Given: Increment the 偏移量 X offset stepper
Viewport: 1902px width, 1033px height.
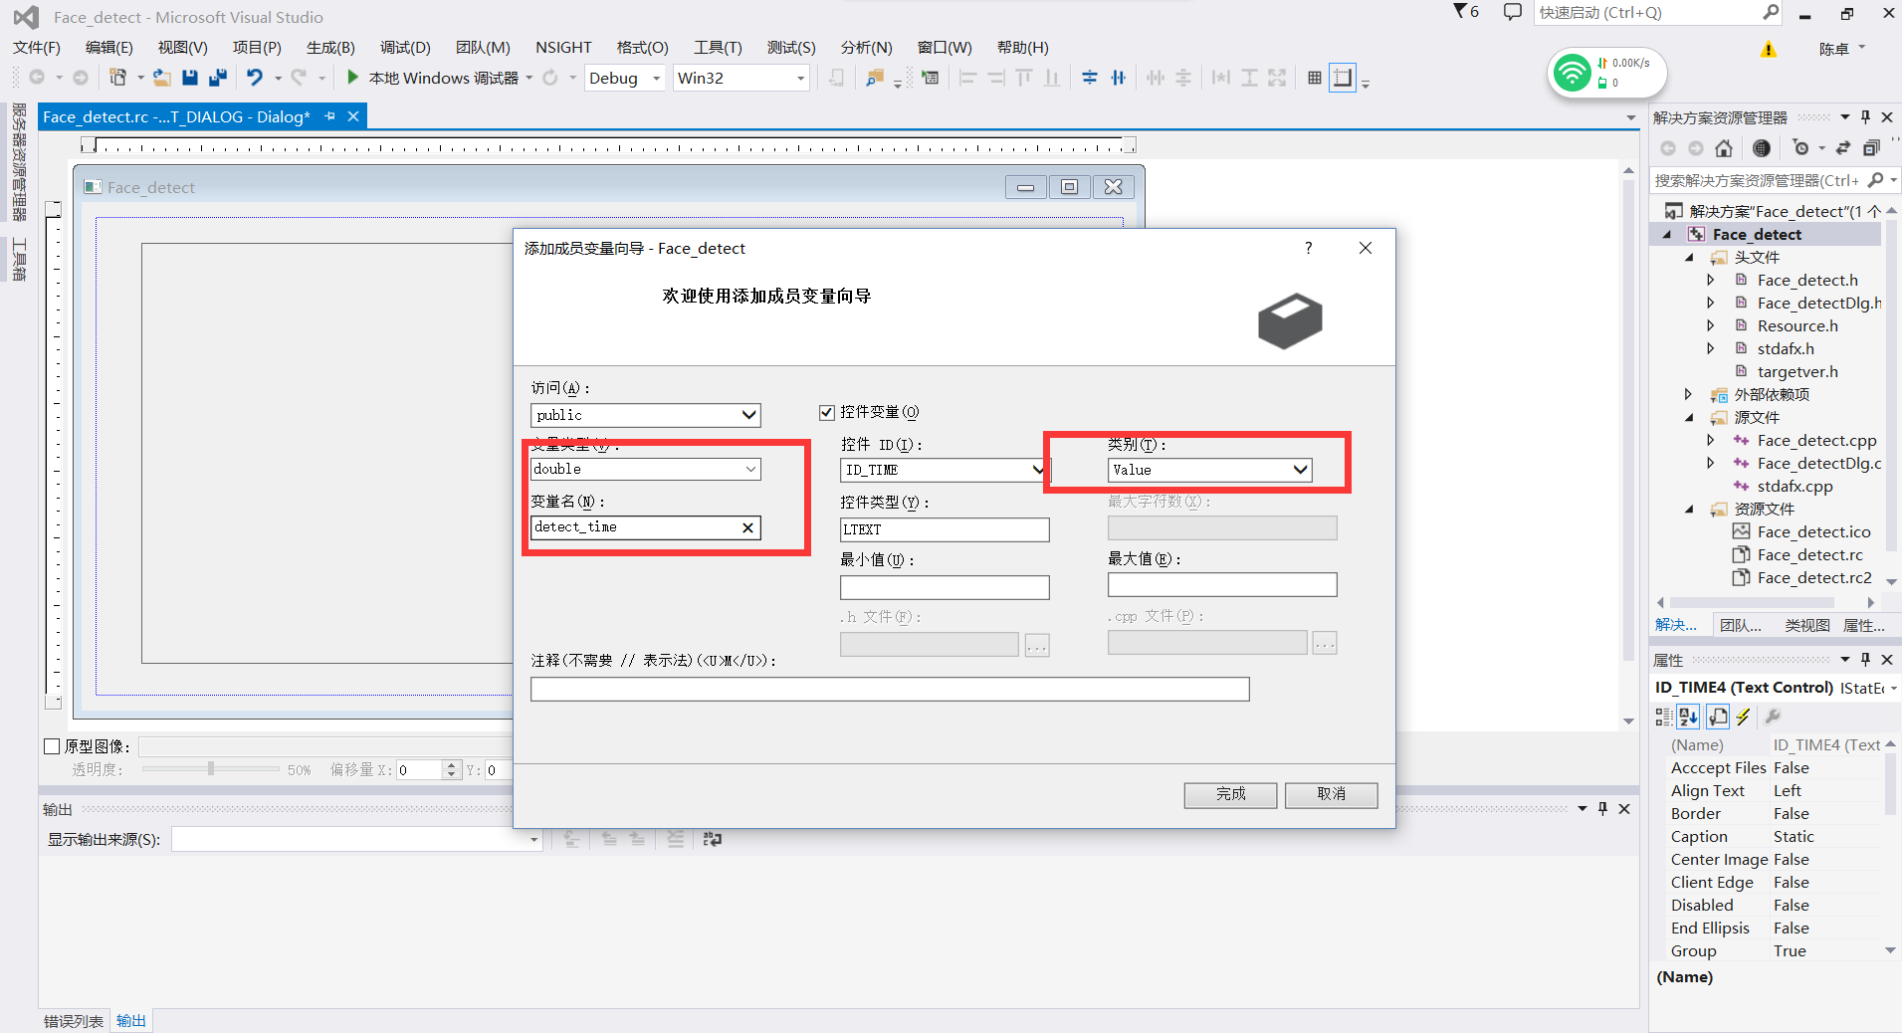Looking at the screenshot, I should (451, 765).
